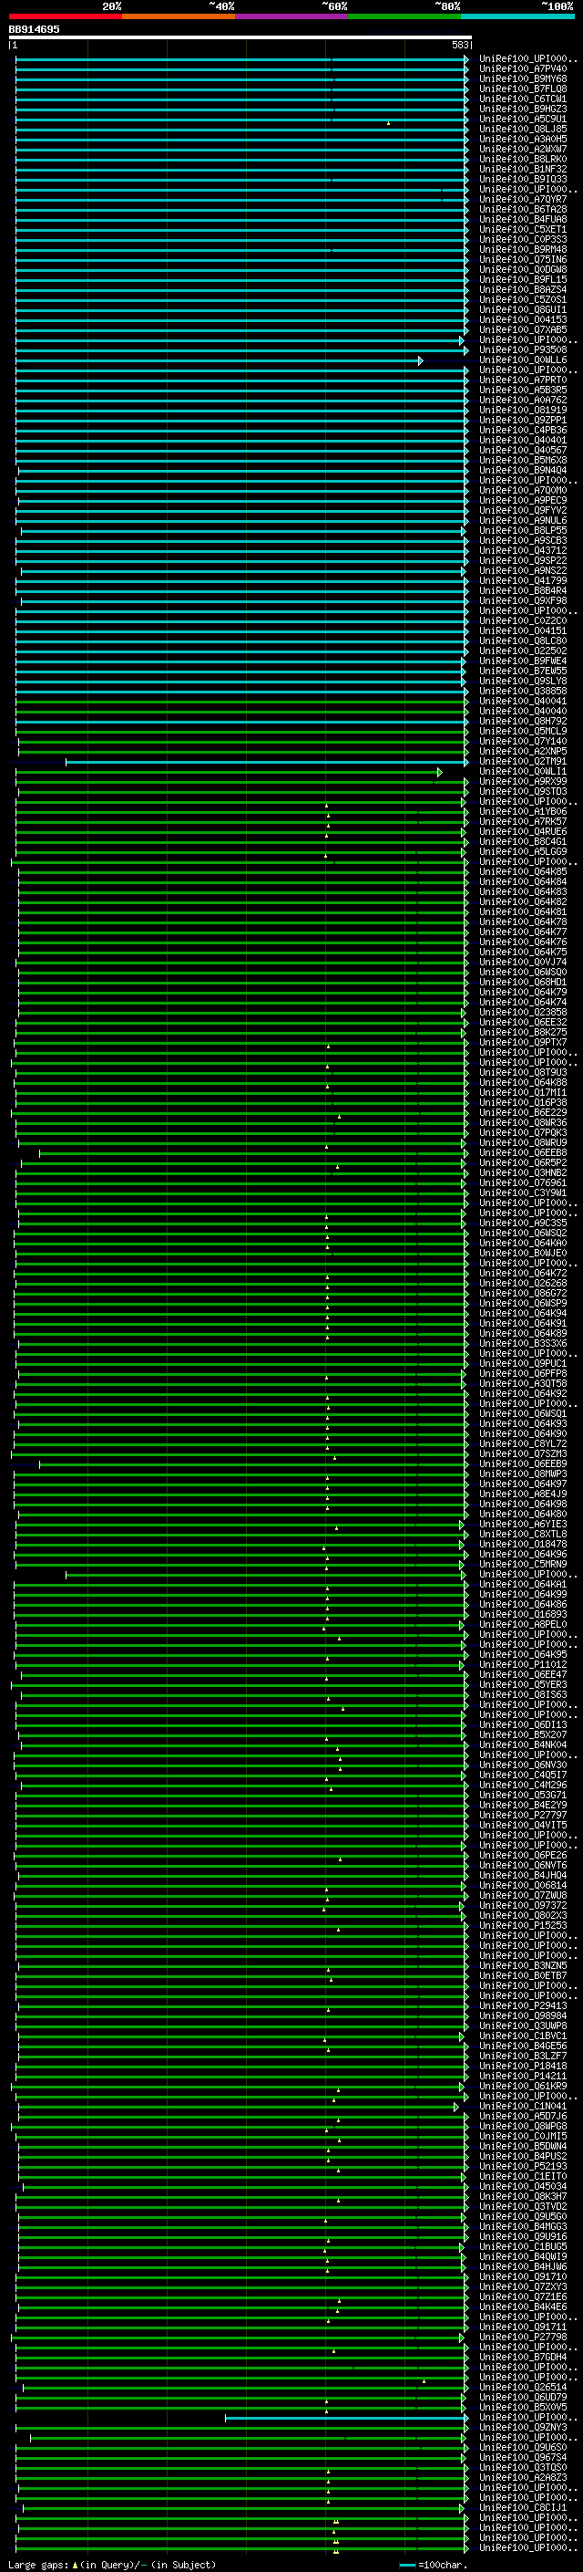The height and width of the screenshot is (2572, 583).
Task: Select the UniRef100_Q17MI1 label
Action: tap(523, 1092)
